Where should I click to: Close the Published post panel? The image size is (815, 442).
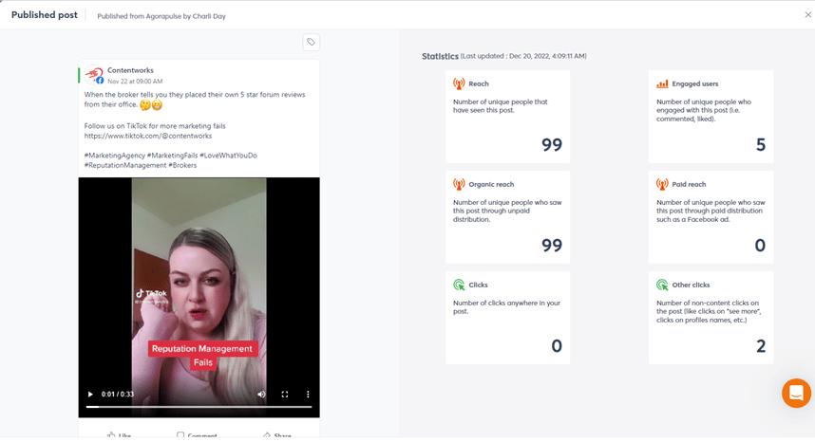point(807,15)
